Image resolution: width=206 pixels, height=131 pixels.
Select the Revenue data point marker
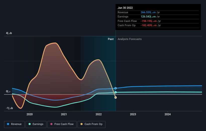pyautogui.click(x=115, y=88)
